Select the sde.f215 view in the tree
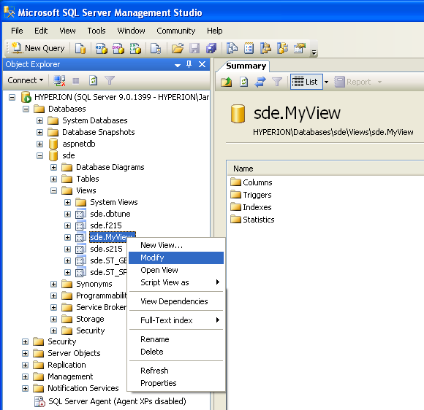The image size is (424, 410). (106, 225)
